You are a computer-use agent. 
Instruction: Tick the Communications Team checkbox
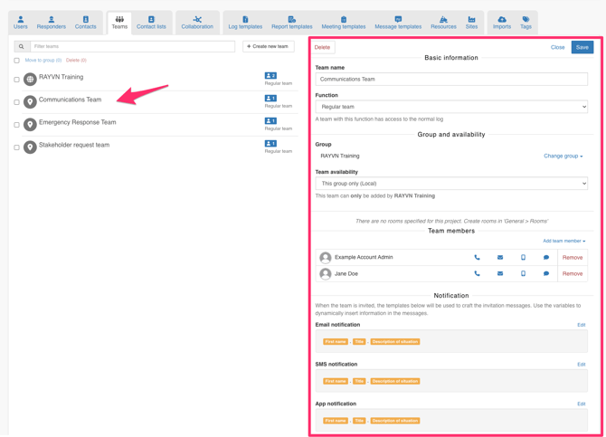[16, 102]
